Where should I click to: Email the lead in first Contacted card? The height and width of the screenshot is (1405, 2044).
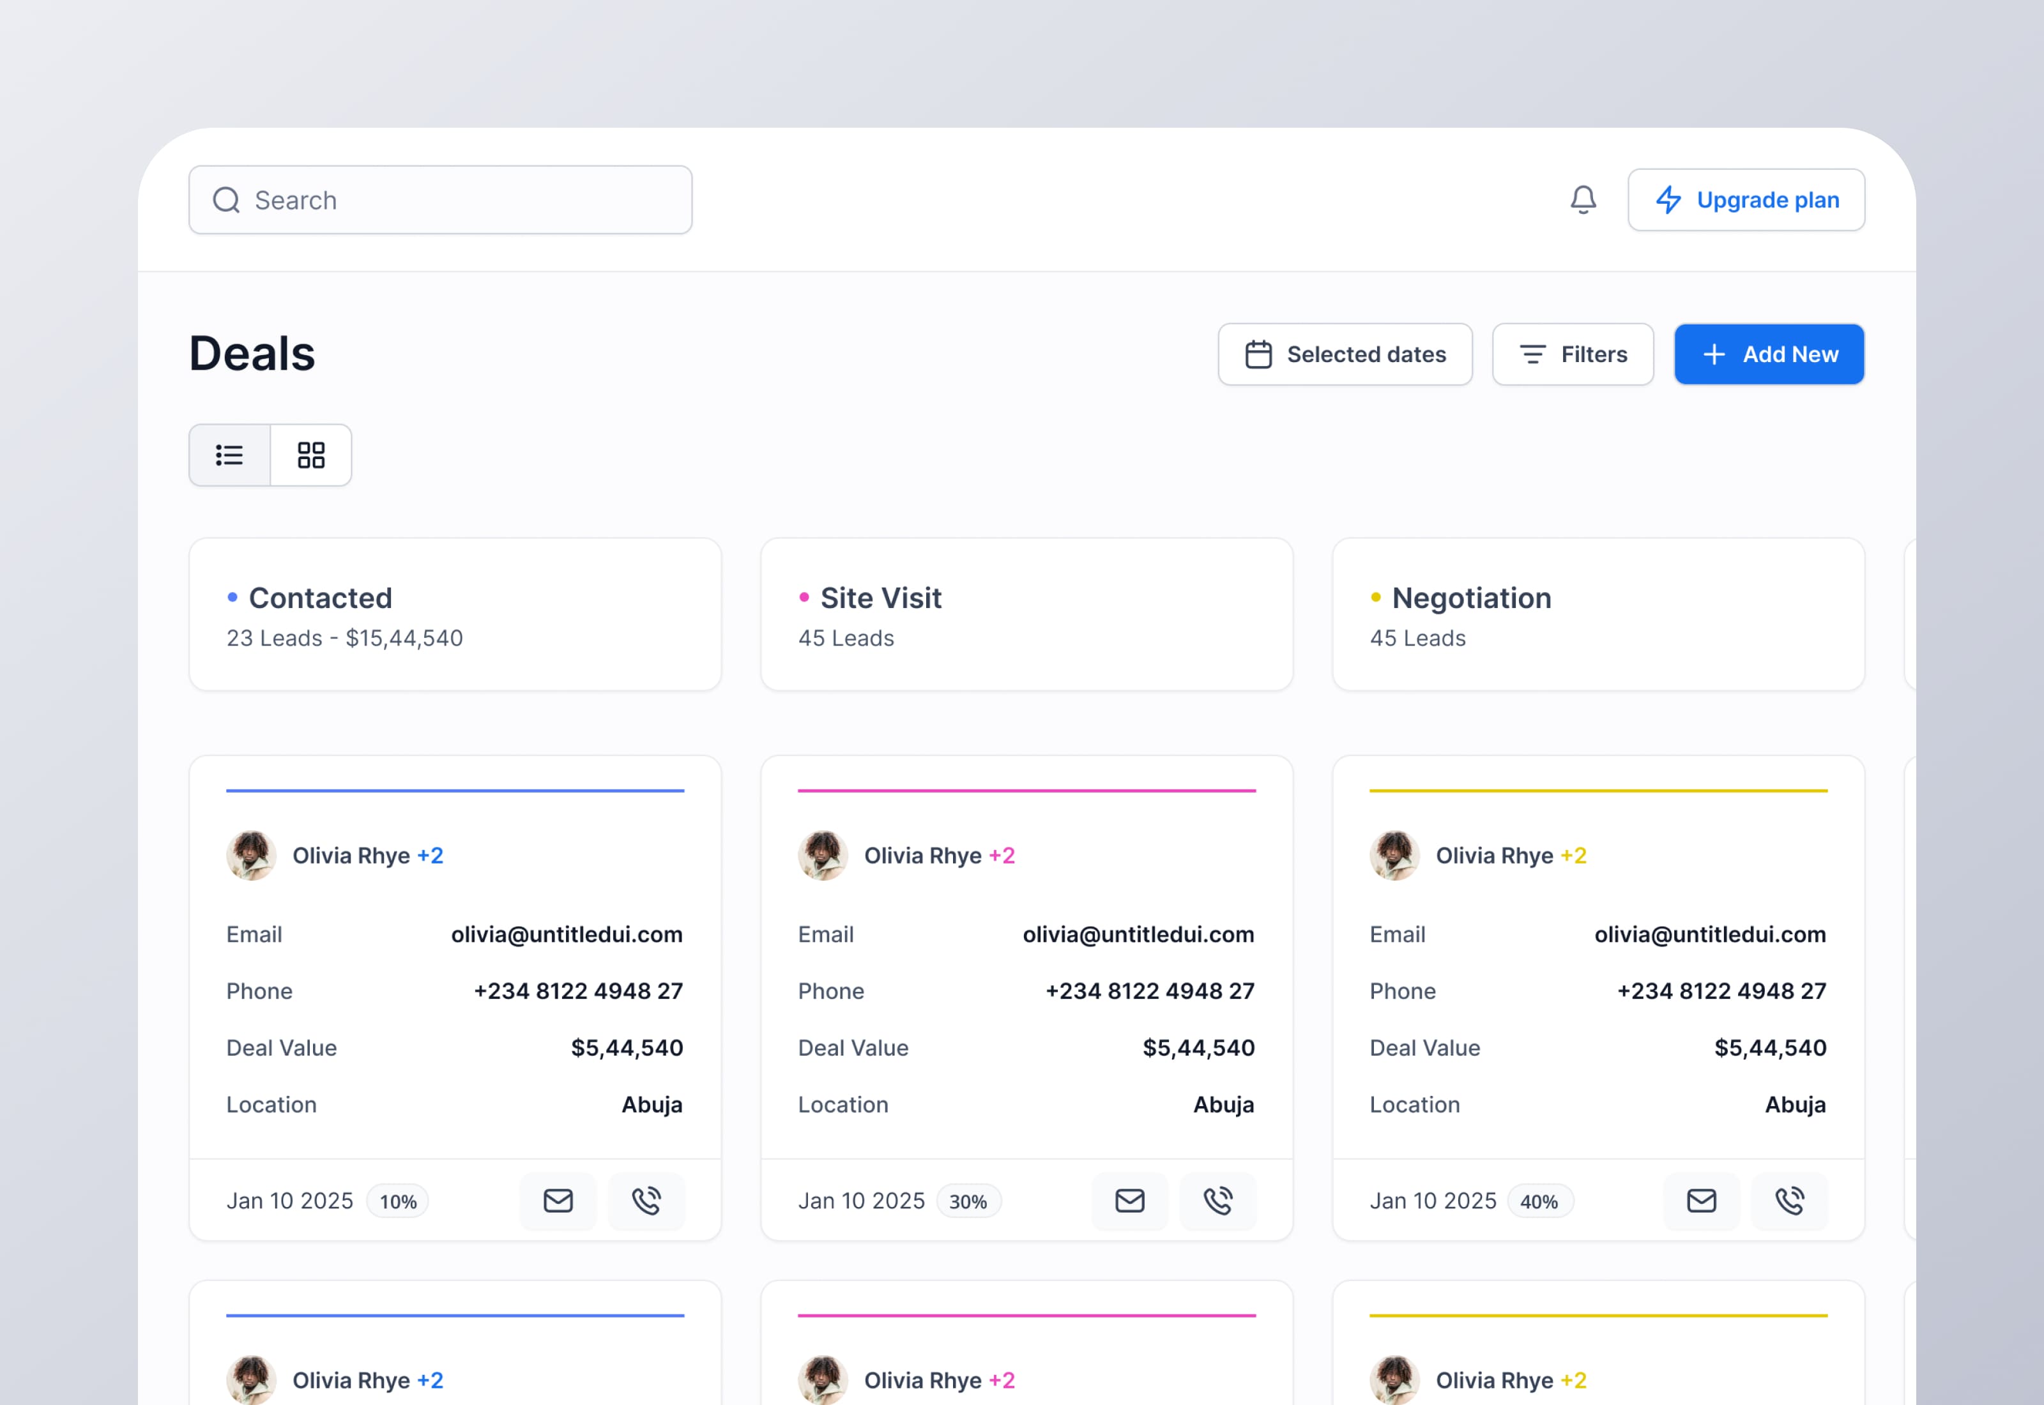click(558, 1201)
